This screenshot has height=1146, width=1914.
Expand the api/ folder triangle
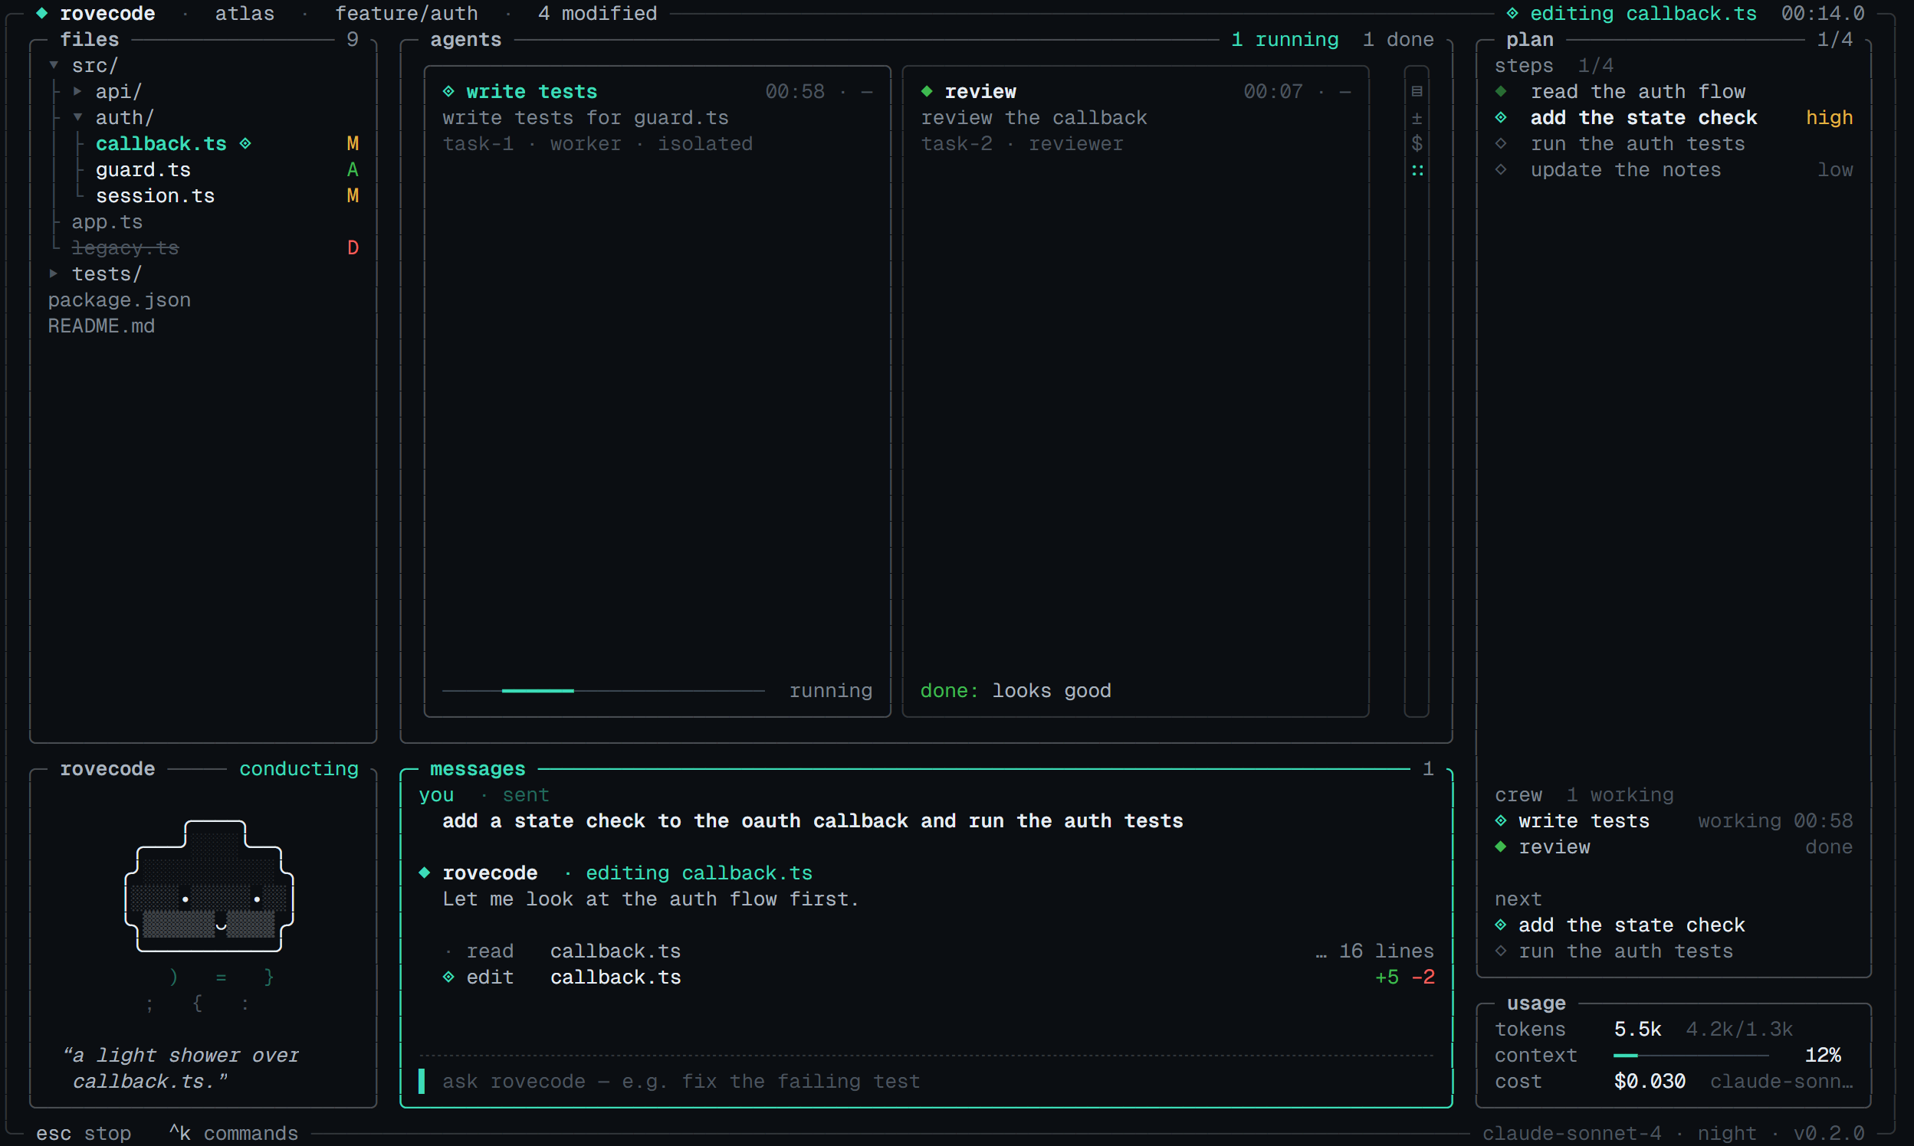[77, 91]
